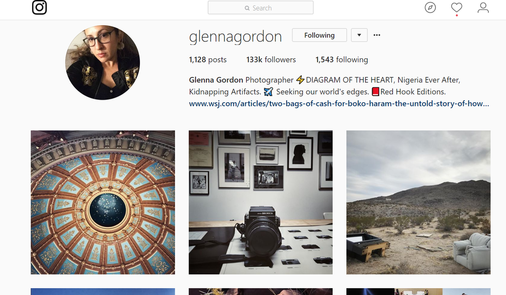Expand suggested accounts with the arrow button
506x295 pixels.
(x=359, y=35)
